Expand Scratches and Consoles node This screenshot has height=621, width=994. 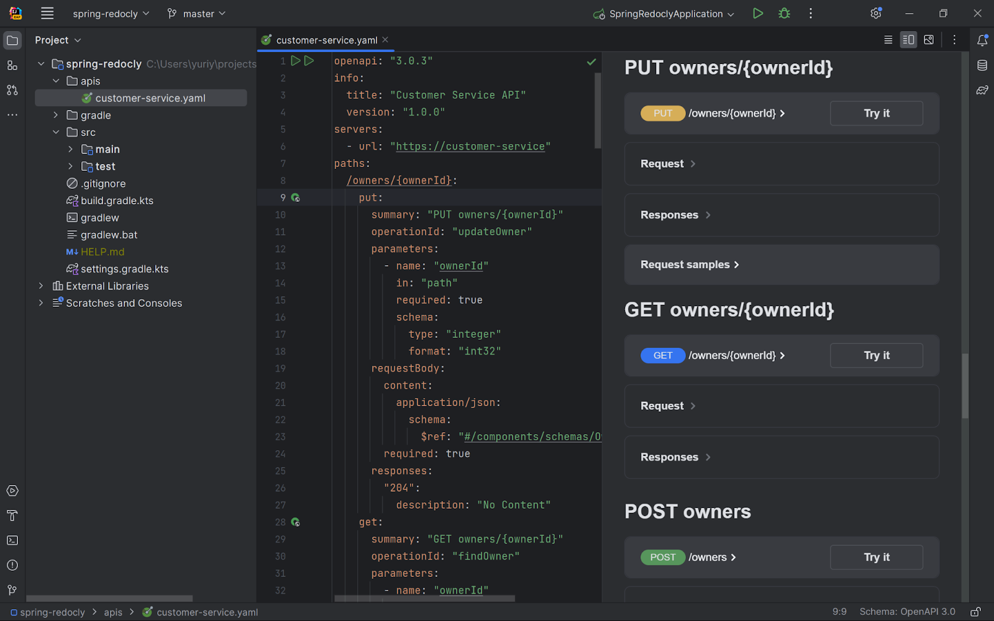click(x=41, y=303)
